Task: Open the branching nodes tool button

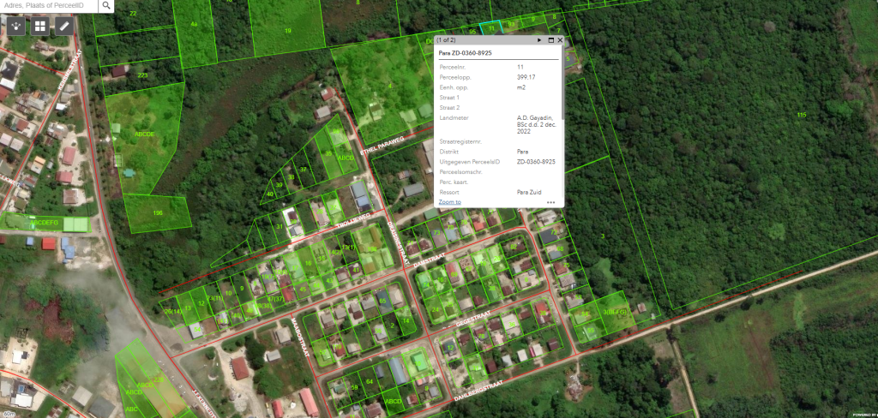Action: [x=15, y=26]
